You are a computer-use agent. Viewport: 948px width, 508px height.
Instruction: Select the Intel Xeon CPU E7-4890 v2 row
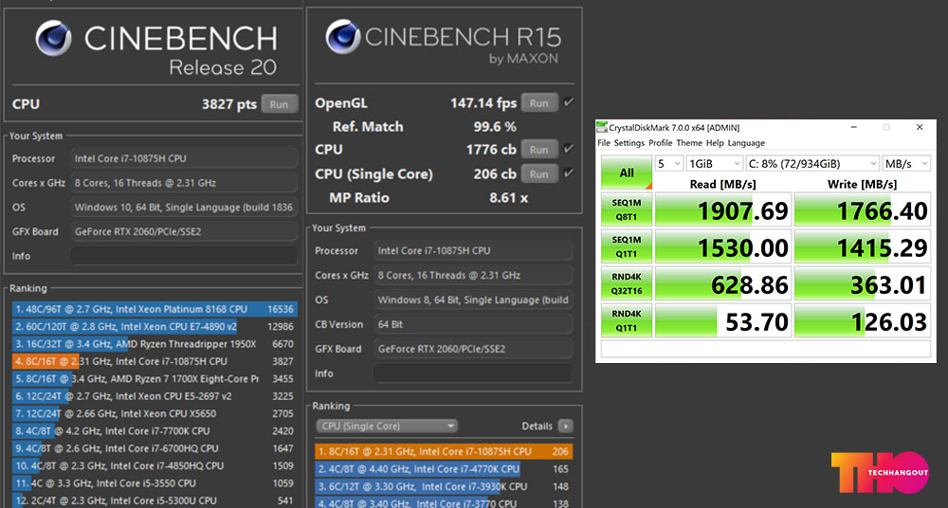click(155, 327)
